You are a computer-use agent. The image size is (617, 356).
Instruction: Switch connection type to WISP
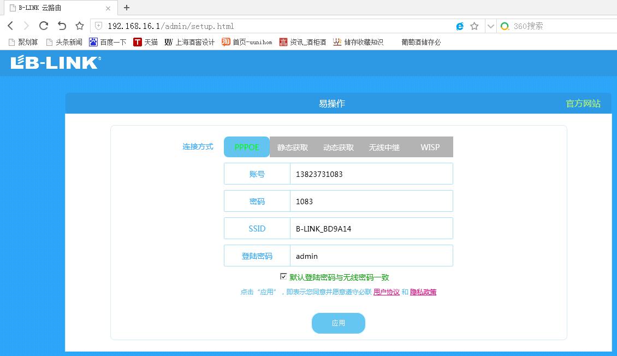[430, 146]
